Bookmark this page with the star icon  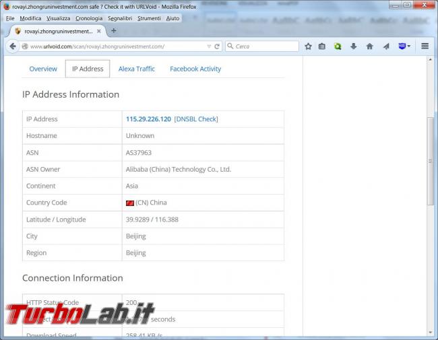308,46
